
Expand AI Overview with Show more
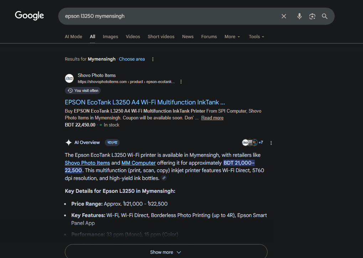(x=166, y=252)
